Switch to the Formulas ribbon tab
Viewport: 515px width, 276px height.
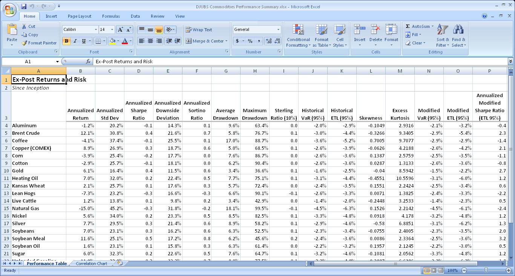(111, 16)
